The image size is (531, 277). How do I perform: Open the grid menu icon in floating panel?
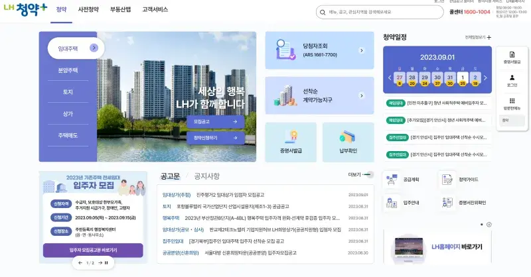click(512, 101)
